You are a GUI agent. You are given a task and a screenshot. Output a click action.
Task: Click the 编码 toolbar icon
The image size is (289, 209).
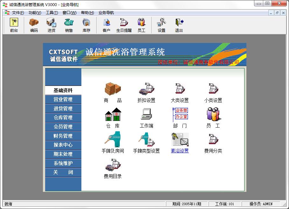pyautogui.click(x=34, y=25)
